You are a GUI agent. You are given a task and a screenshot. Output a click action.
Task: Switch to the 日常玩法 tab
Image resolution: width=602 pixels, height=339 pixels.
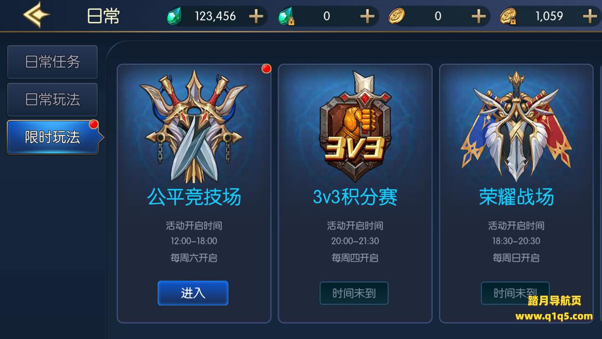[52, 99]
